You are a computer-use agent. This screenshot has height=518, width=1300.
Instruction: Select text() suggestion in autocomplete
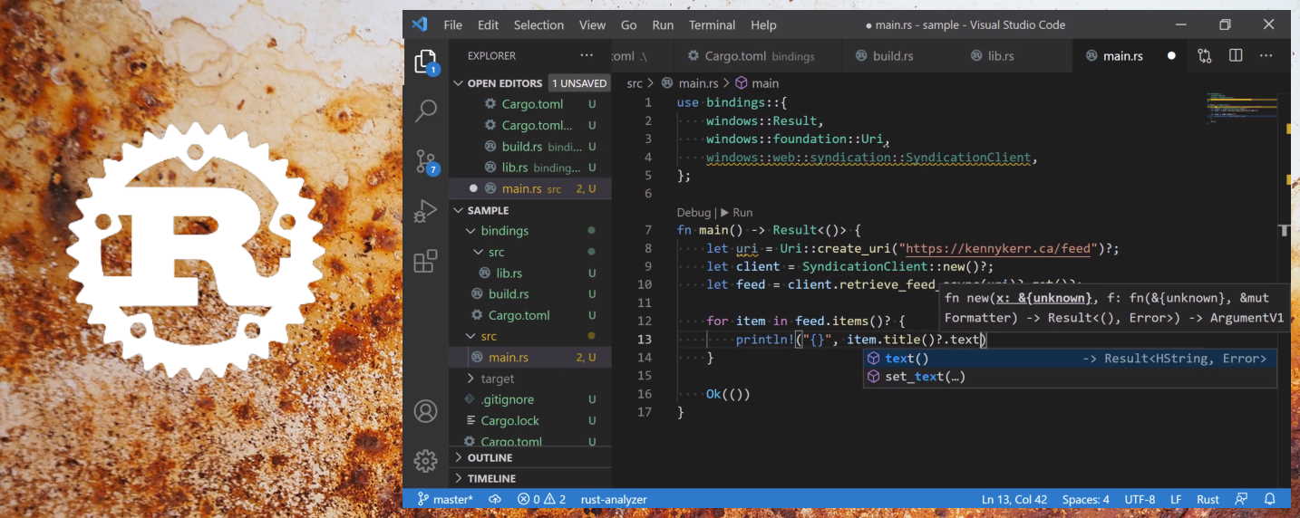[1070, 359]
